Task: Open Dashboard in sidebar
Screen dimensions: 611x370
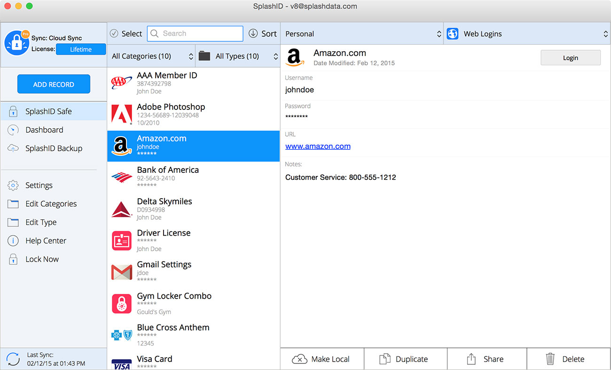Action: click(54, 130)
